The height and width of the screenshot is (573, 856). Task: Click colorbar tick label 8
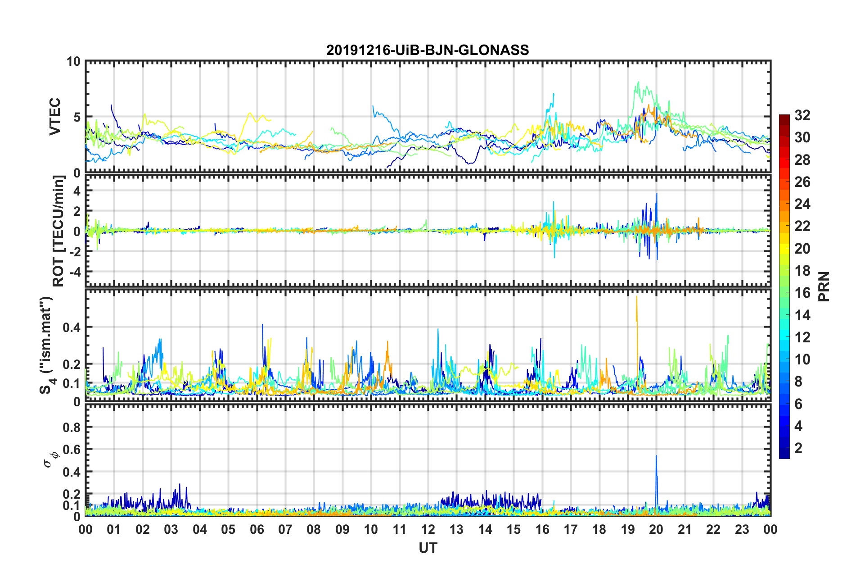click(798, 382)
